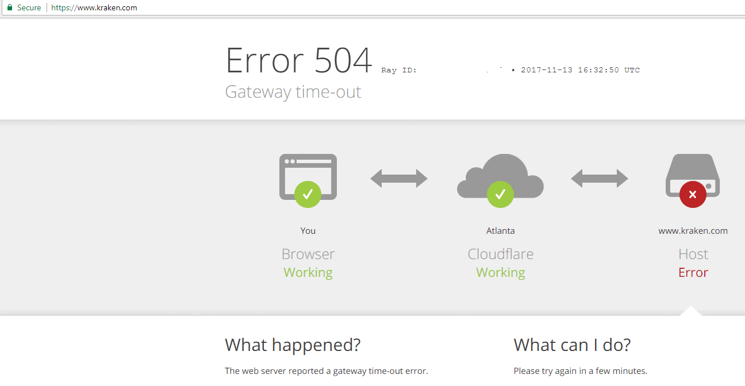
Task: Click green checkmark on cloud icon
Action: point(500,194)
